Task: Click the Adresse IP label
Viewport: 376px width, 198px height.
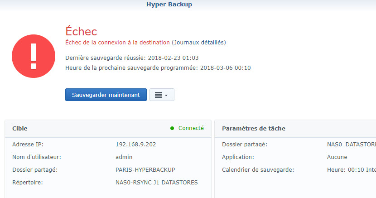Action: click(28, 145)
